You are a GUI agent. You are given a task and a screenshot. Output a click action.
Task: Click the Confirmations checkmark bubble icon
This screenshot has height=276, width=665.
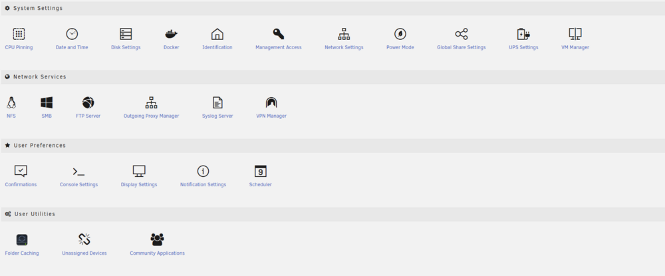[21, 172]
